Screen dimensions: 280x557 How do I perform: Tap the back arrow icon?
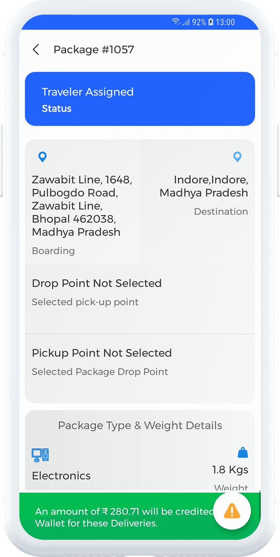click(36, 50)
